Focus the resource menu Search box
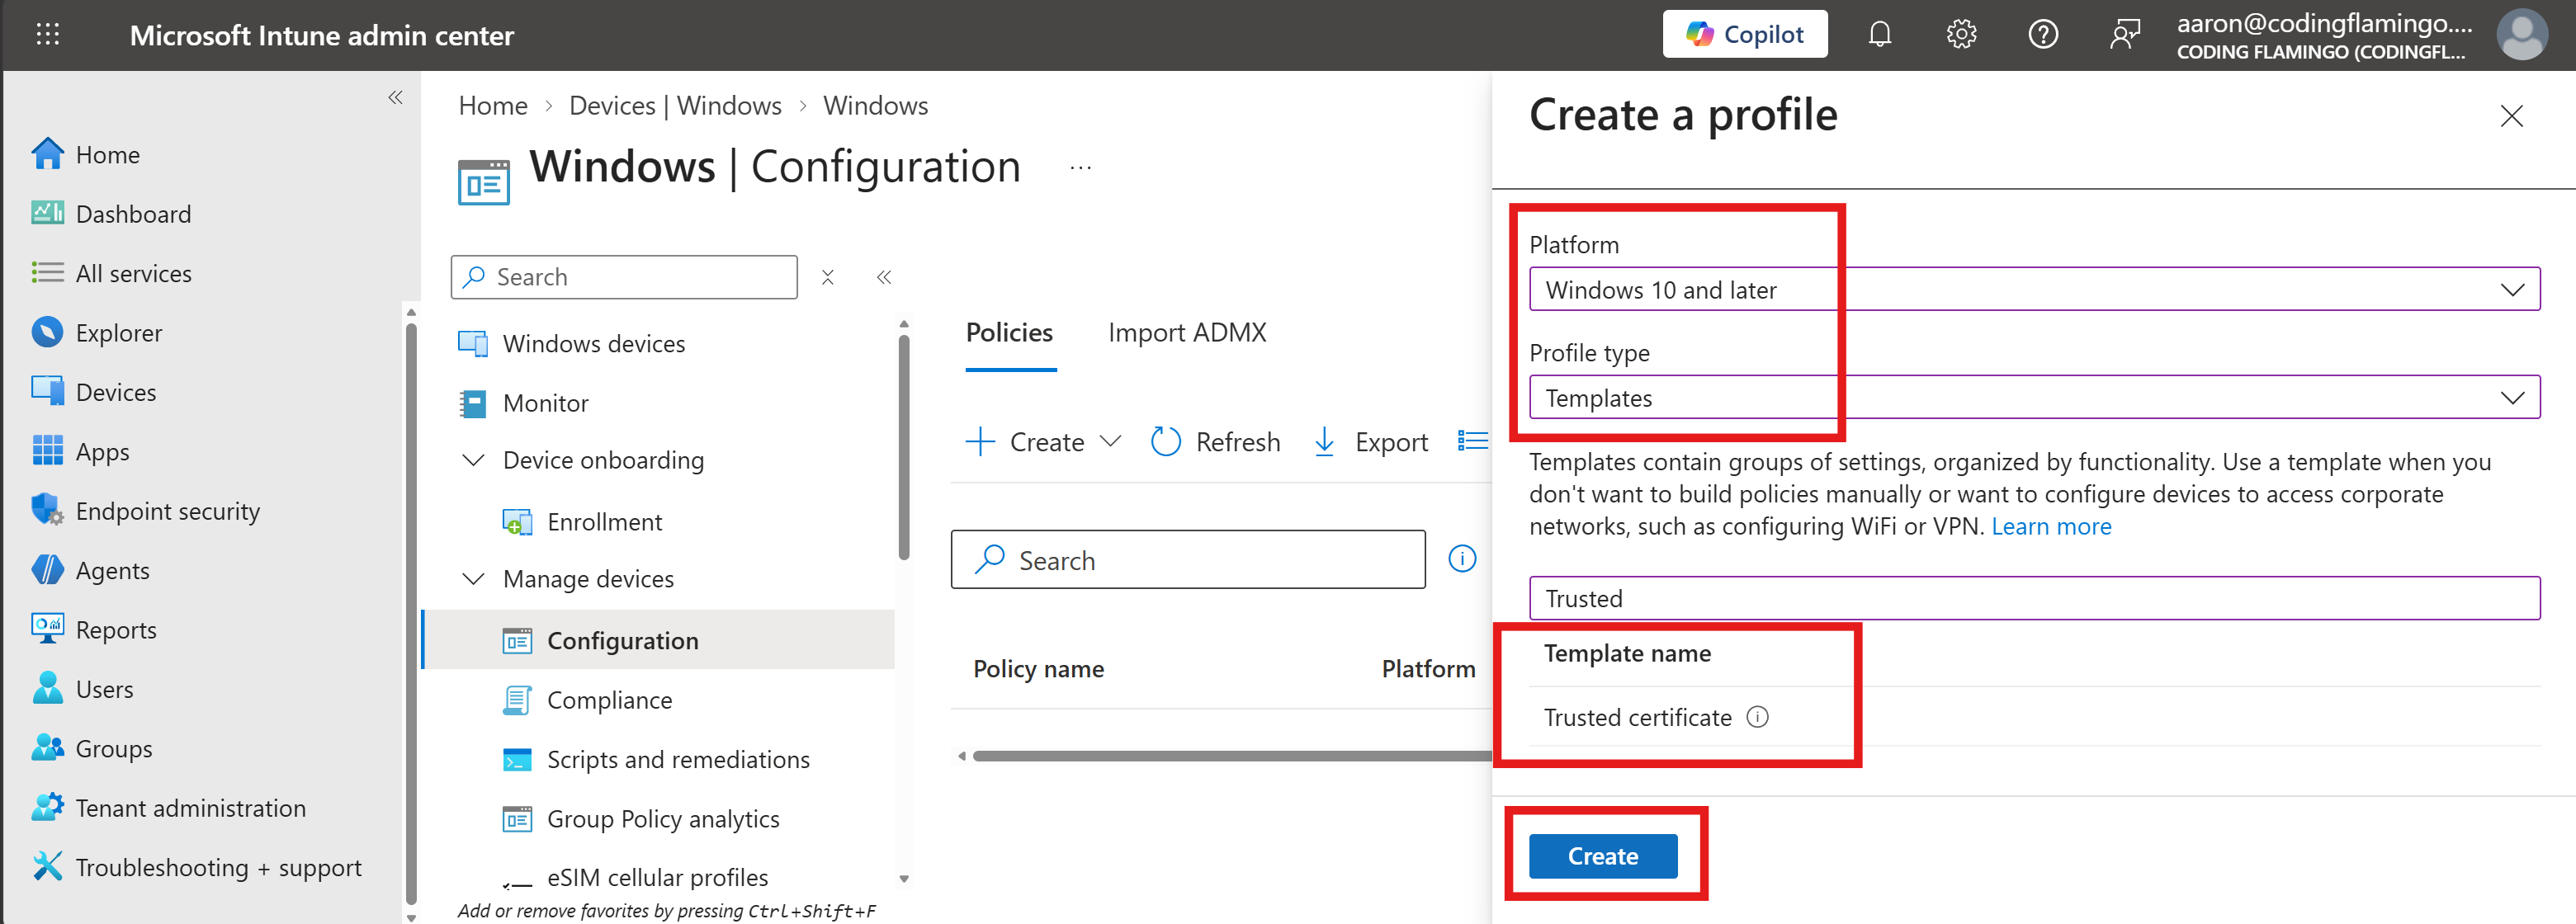Viewport: 2576px width, 924px height. pyautogui.click(x=624, y=277)
